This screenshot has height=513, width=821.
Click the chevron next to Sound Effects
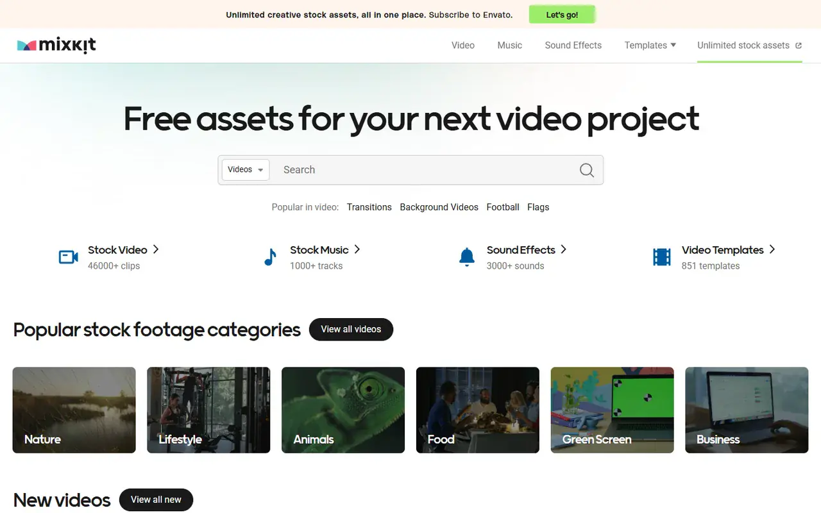point(564,249)
